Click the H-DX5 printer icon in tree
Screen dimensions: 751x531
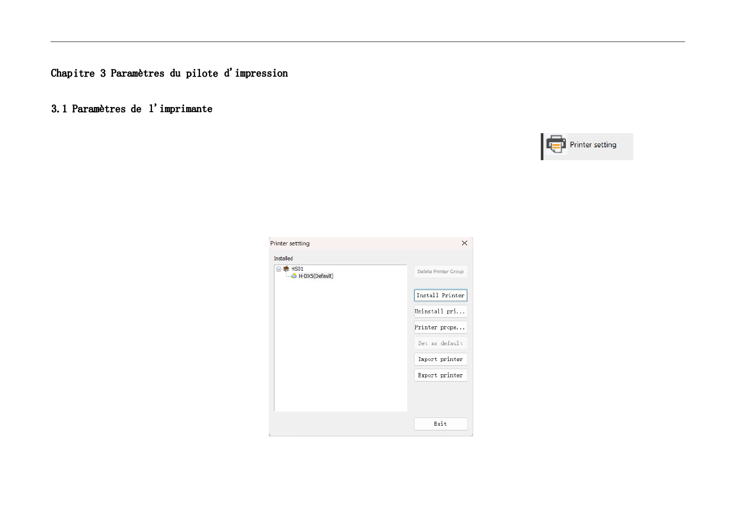click(294, 276)
